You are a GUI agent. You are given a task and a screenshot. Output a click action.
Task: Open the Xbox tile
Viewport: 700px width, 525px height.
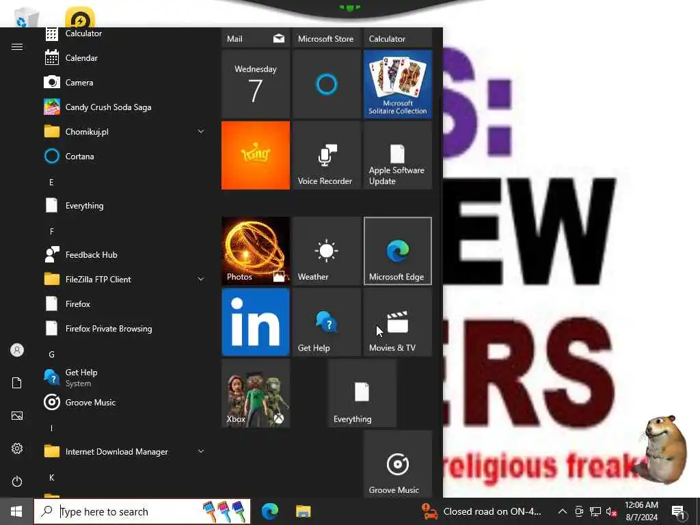tap(256, 393)
